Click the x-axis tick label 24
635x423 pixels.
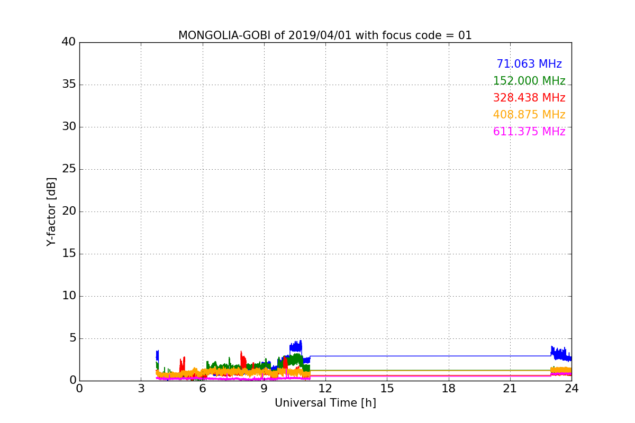(x=571, y=389)
